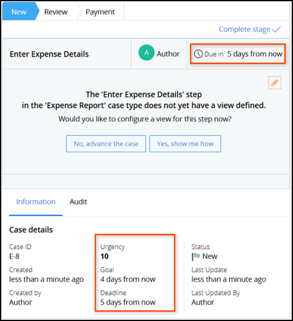Switch to the Audit tab
The image size is (293, 321).
click(78, 202)
